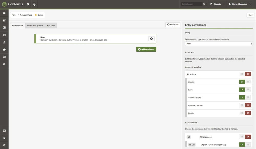Screen dimensions: 256x149
Task: Open the settings gear in left sidebar
Action: [x=4, y=145]
